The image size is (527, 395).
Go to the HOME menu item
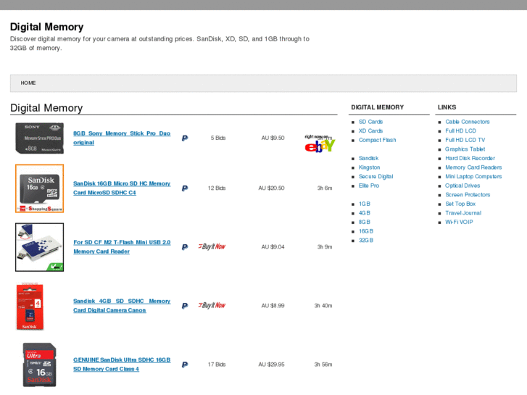[28, 83]
